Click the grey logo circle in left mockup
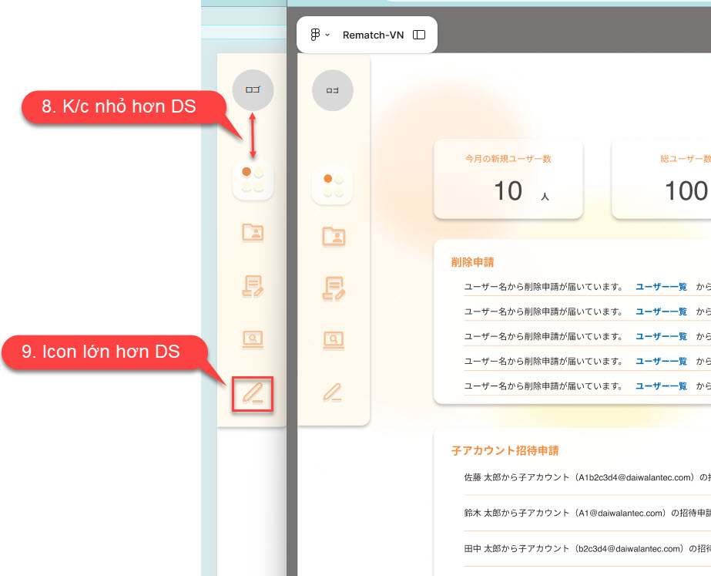The width and height of the screenshot is (711, 576). (253, 89)
